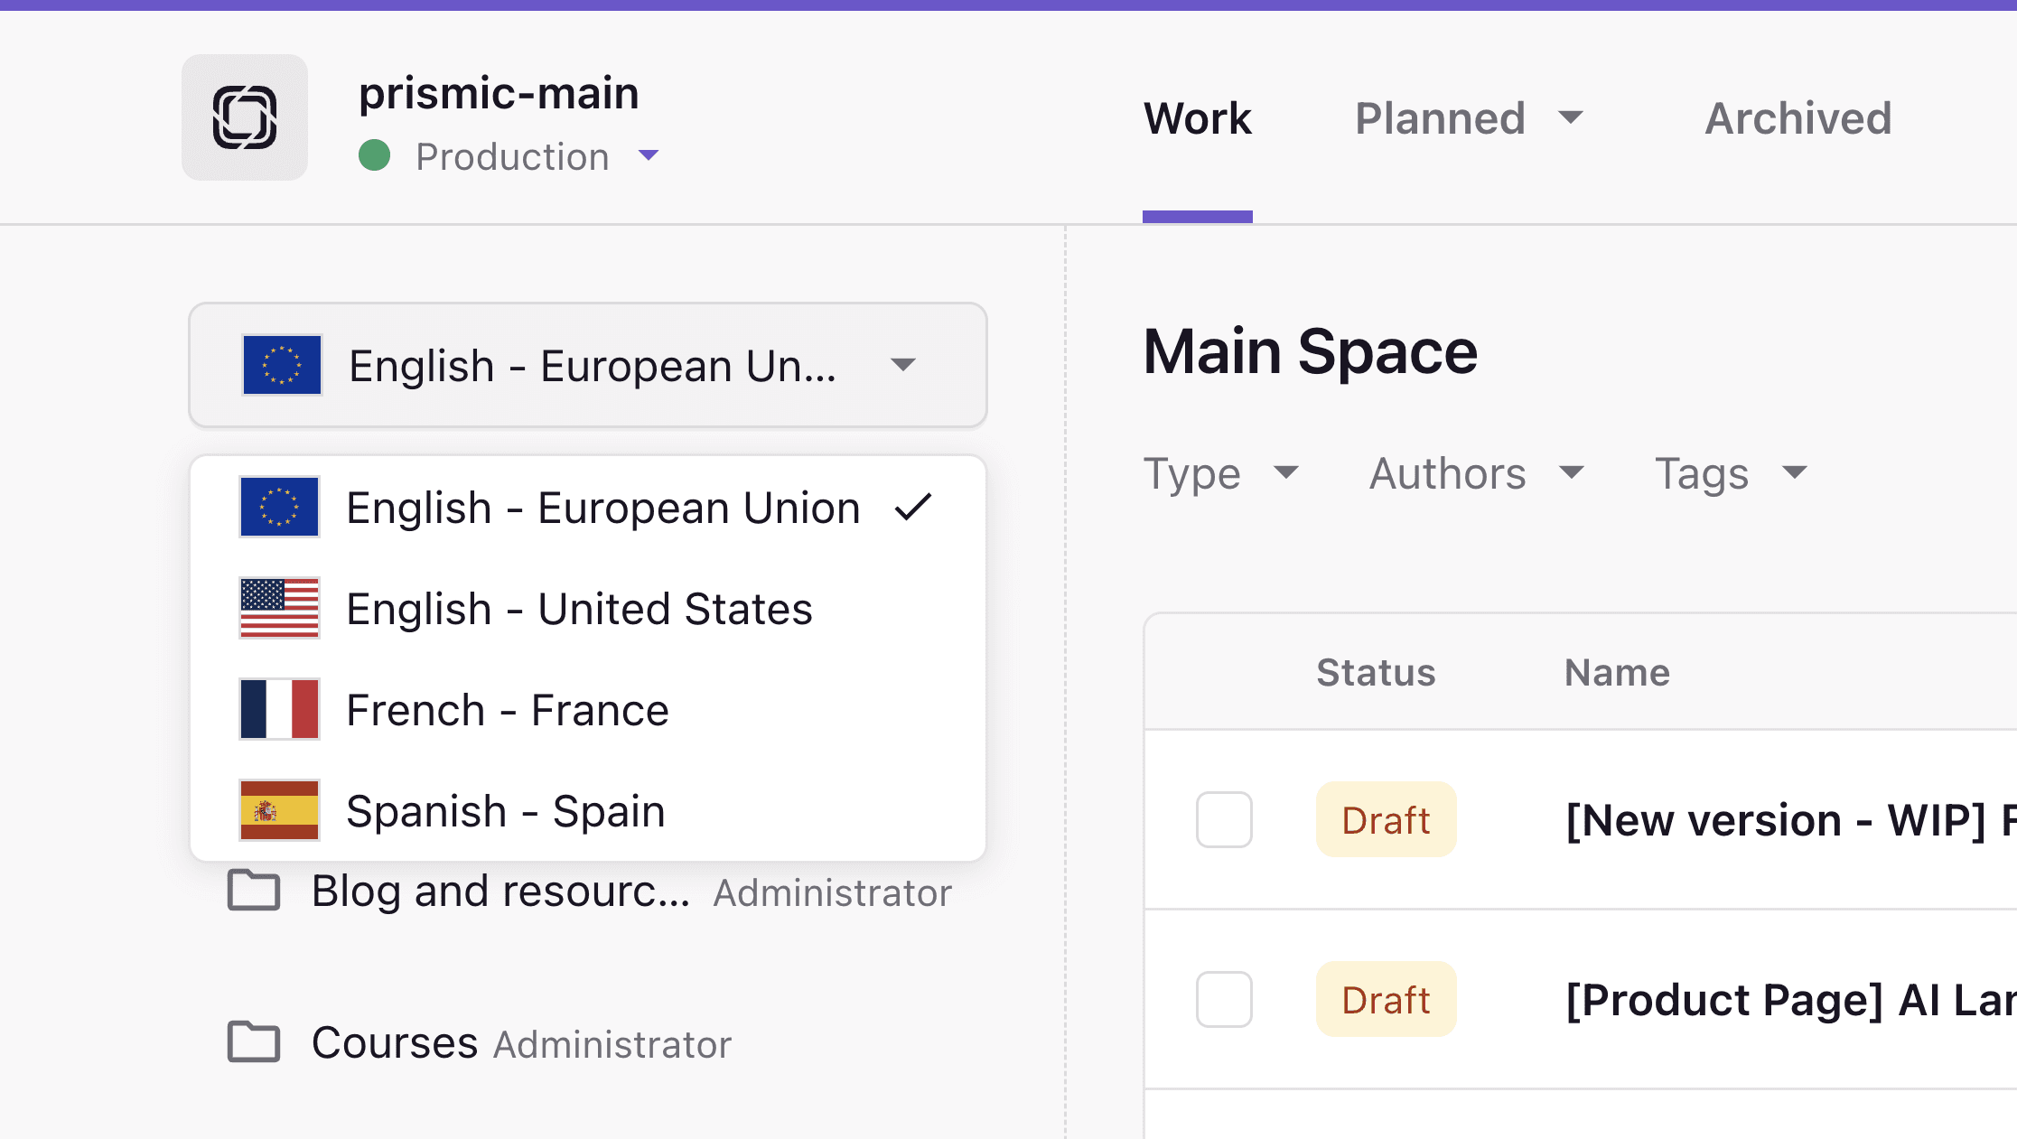This screenshot has height=1139, width=2017.
Task: Click the checkmark beside English - European Union
Action: [913, 508]
